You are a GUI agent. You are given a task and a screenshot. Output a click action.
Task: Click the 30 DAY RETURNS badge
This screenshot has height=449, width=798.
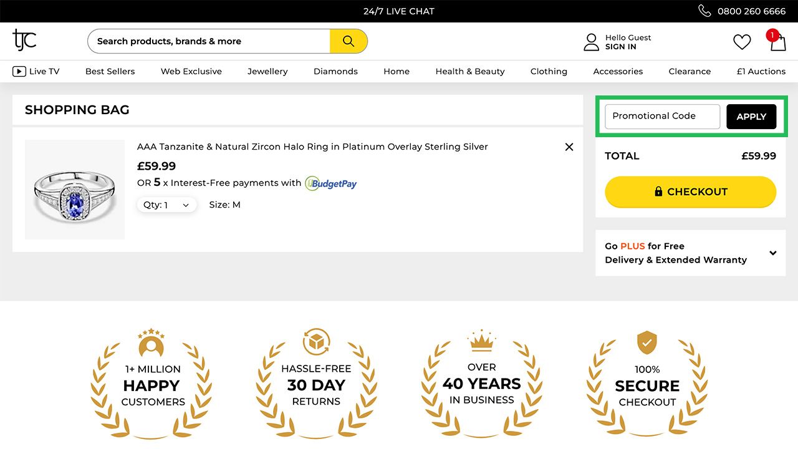(316, 384)
